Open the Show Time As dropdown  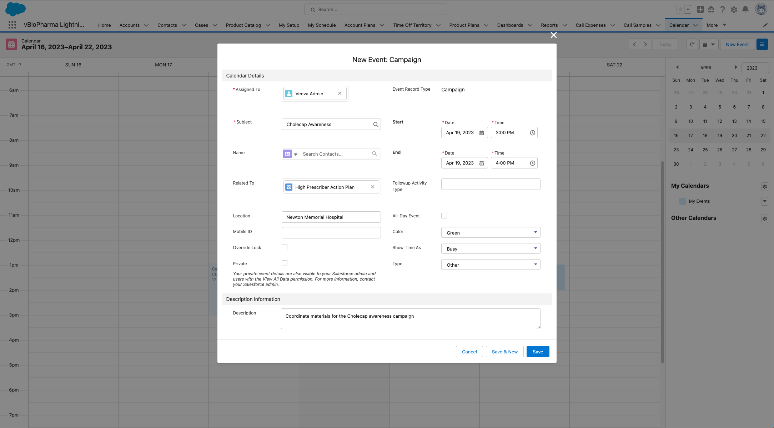pos(491,249)
